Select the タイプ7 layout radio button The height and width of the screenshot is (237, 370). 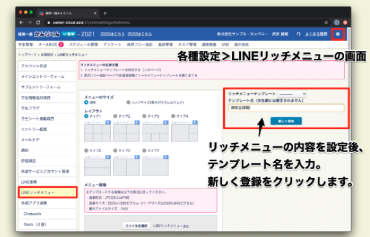point(145,150)
